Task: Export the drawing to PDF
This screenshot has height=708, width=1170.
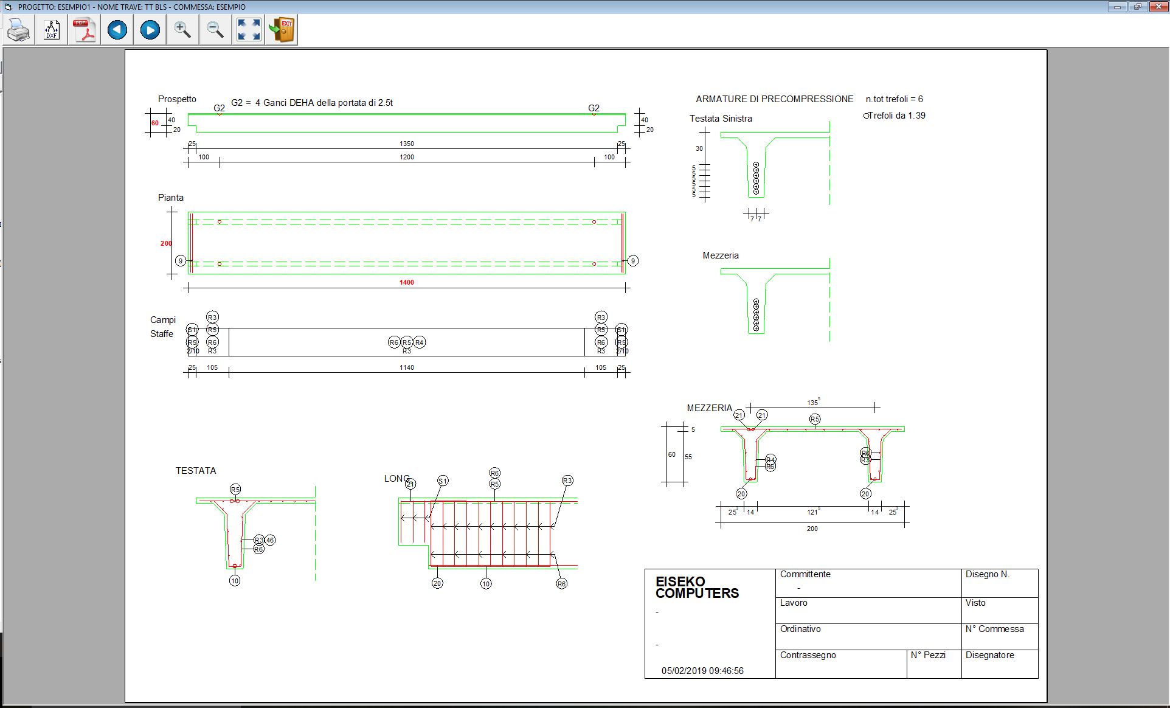Action: (x=85, y=30)
